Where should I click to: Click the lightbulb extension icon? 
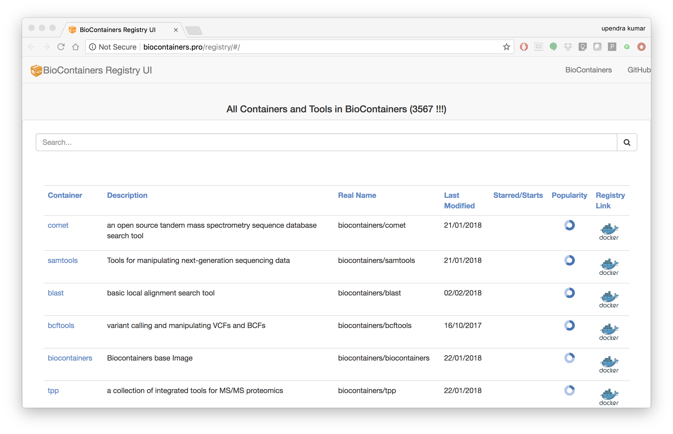[582, 47]
